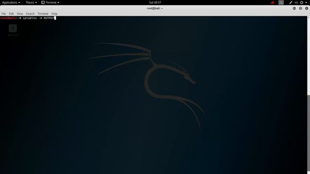The image size is (310, 174).
Task: Click the root@kali window title
Action: [155, 8]
